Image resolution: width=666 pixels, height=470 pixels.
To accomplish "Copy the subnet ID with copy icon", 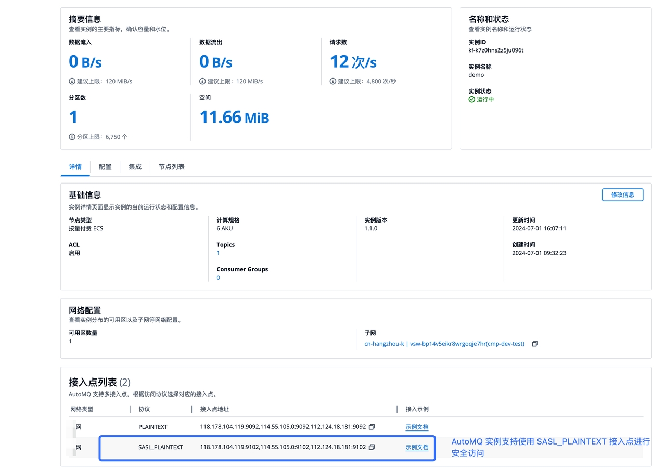I will tap(535, 344).
